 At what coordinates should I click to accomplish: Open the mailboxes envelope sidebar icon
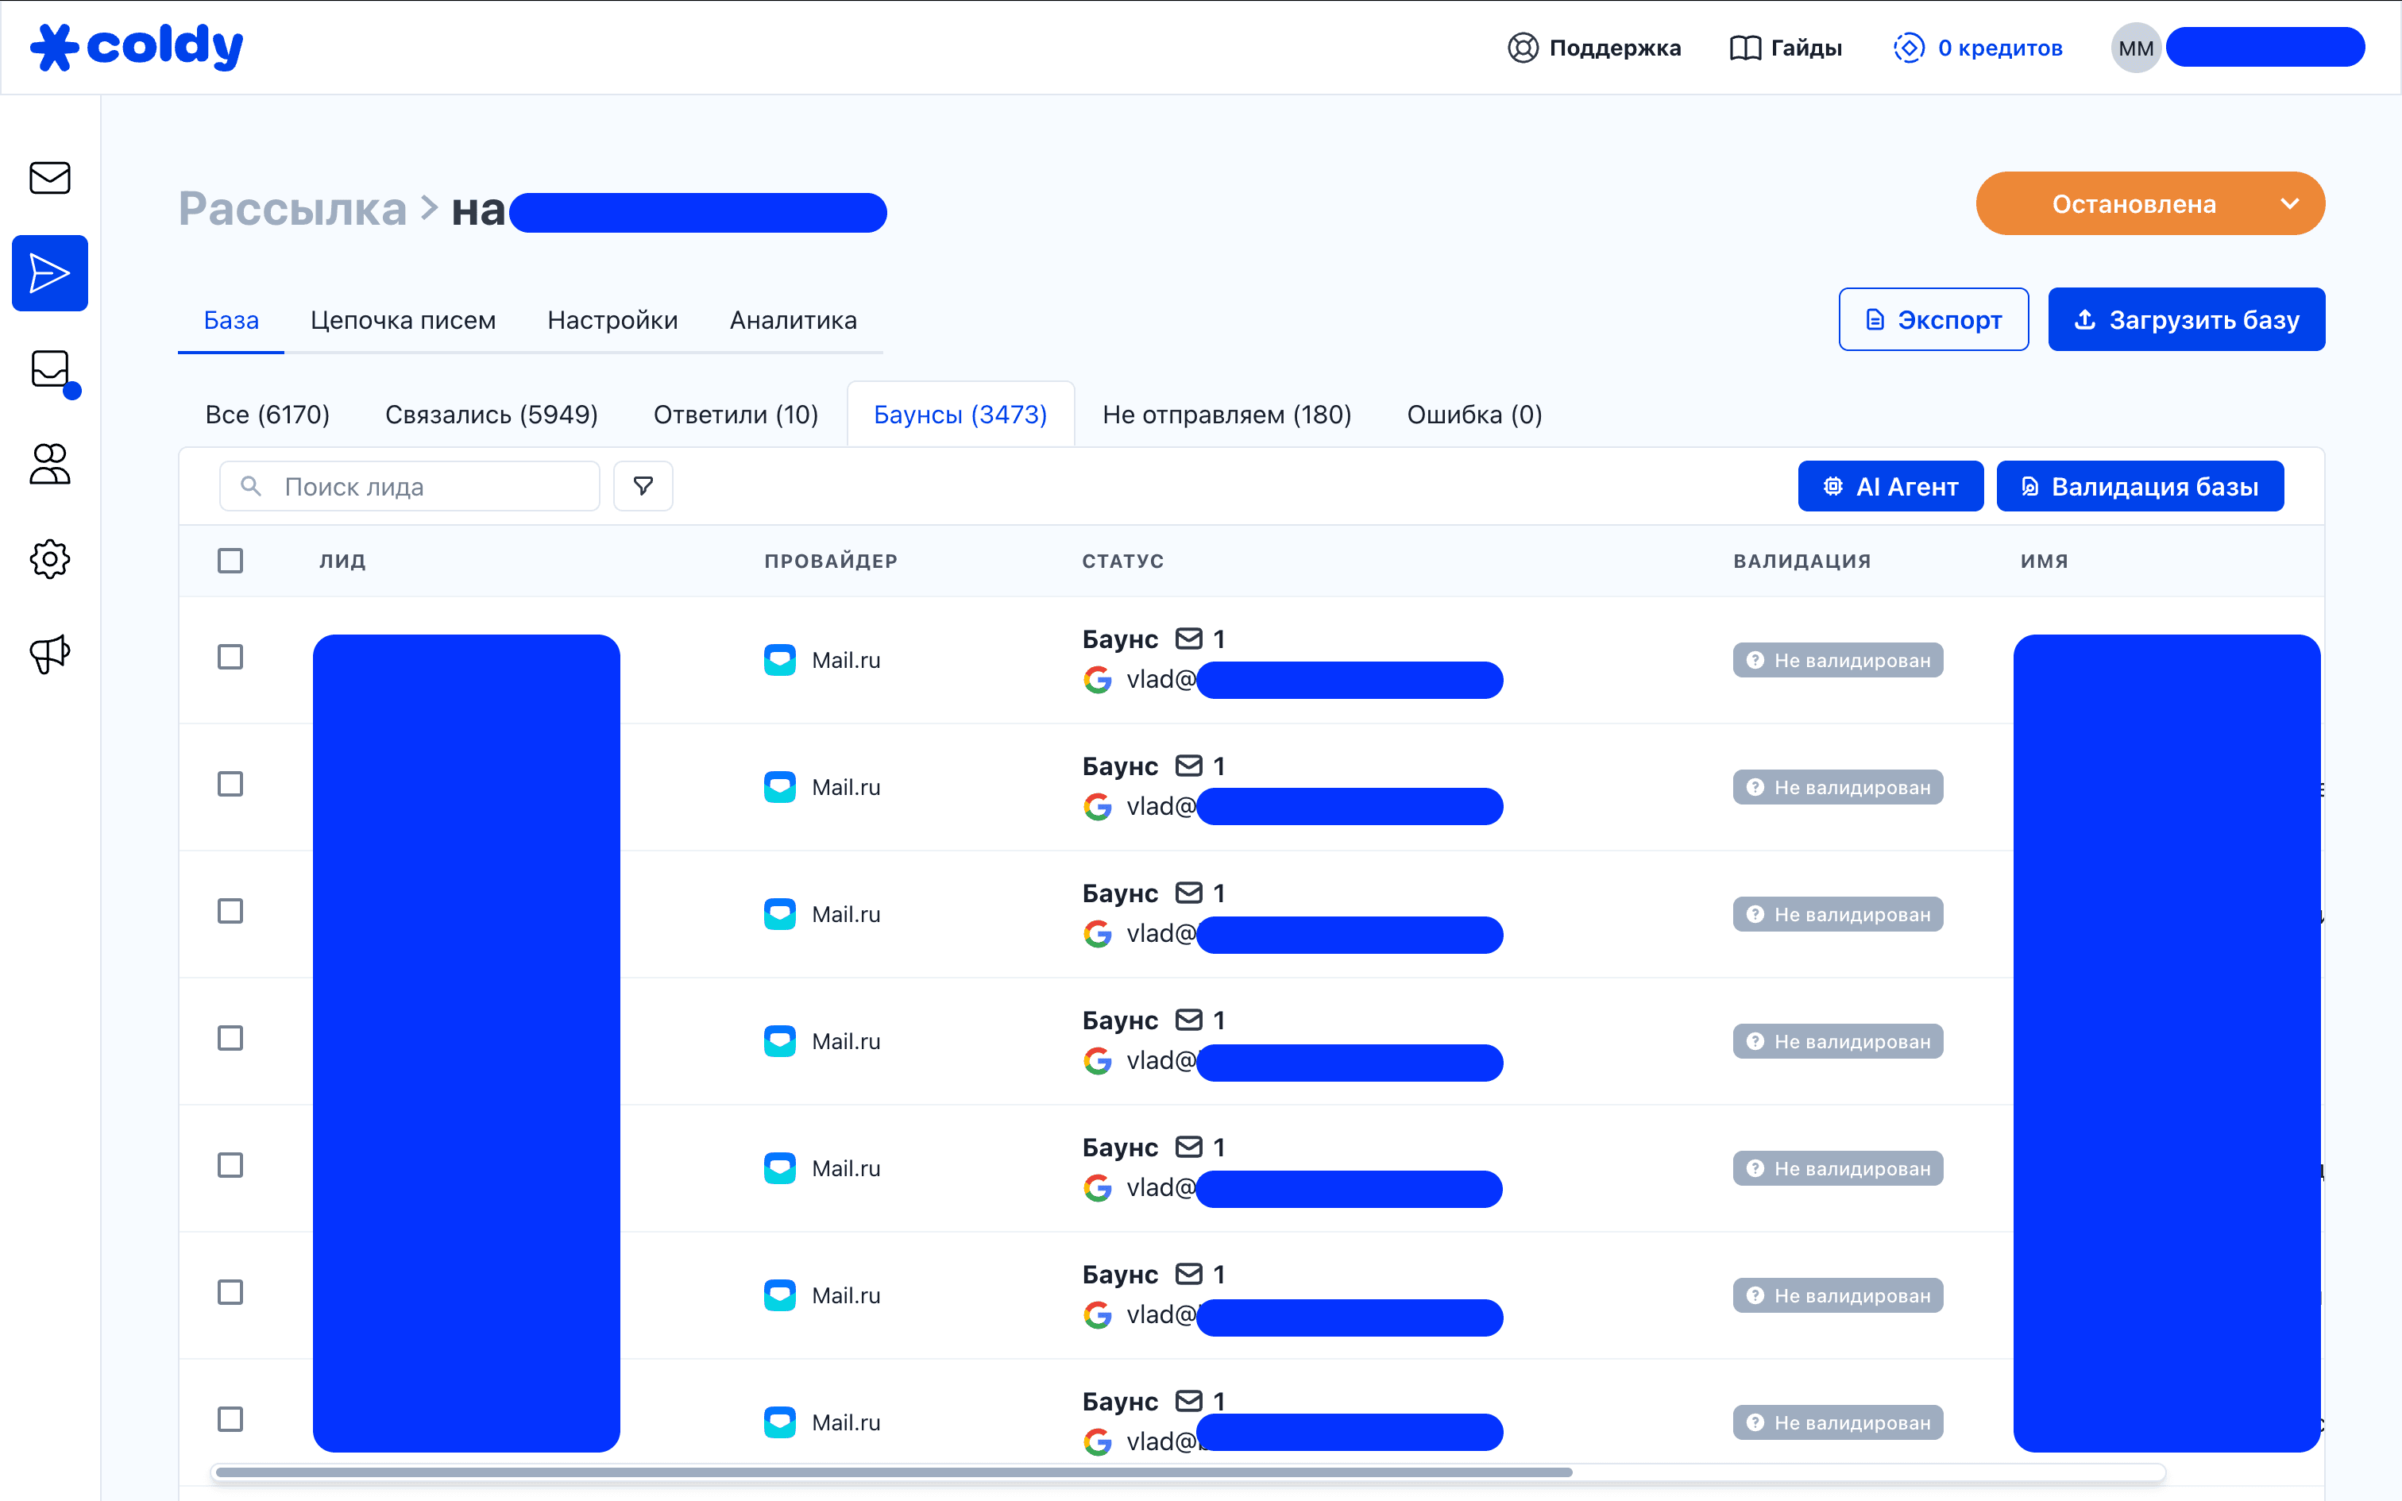click(x=49, y=178)
